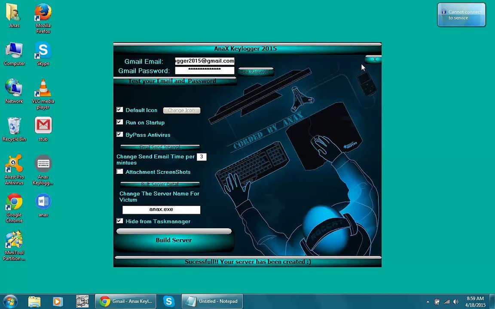Select MiniTool Partition shortcut icon
This screenshot has height=309, width=495.
(14, 245)
